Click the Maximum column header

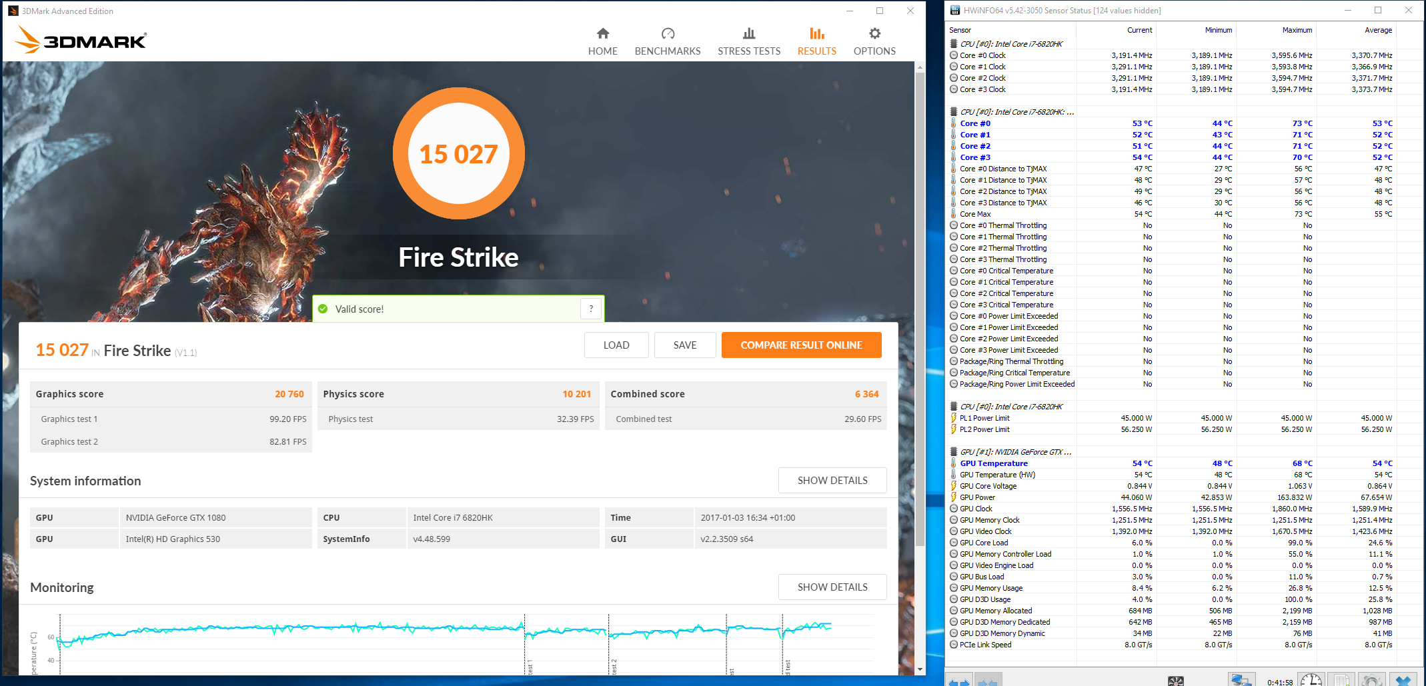coord(1276,30)
